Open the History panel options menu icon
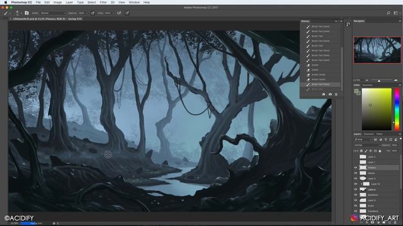The width and height of the screenshot is (403, 226). [341, 21]
